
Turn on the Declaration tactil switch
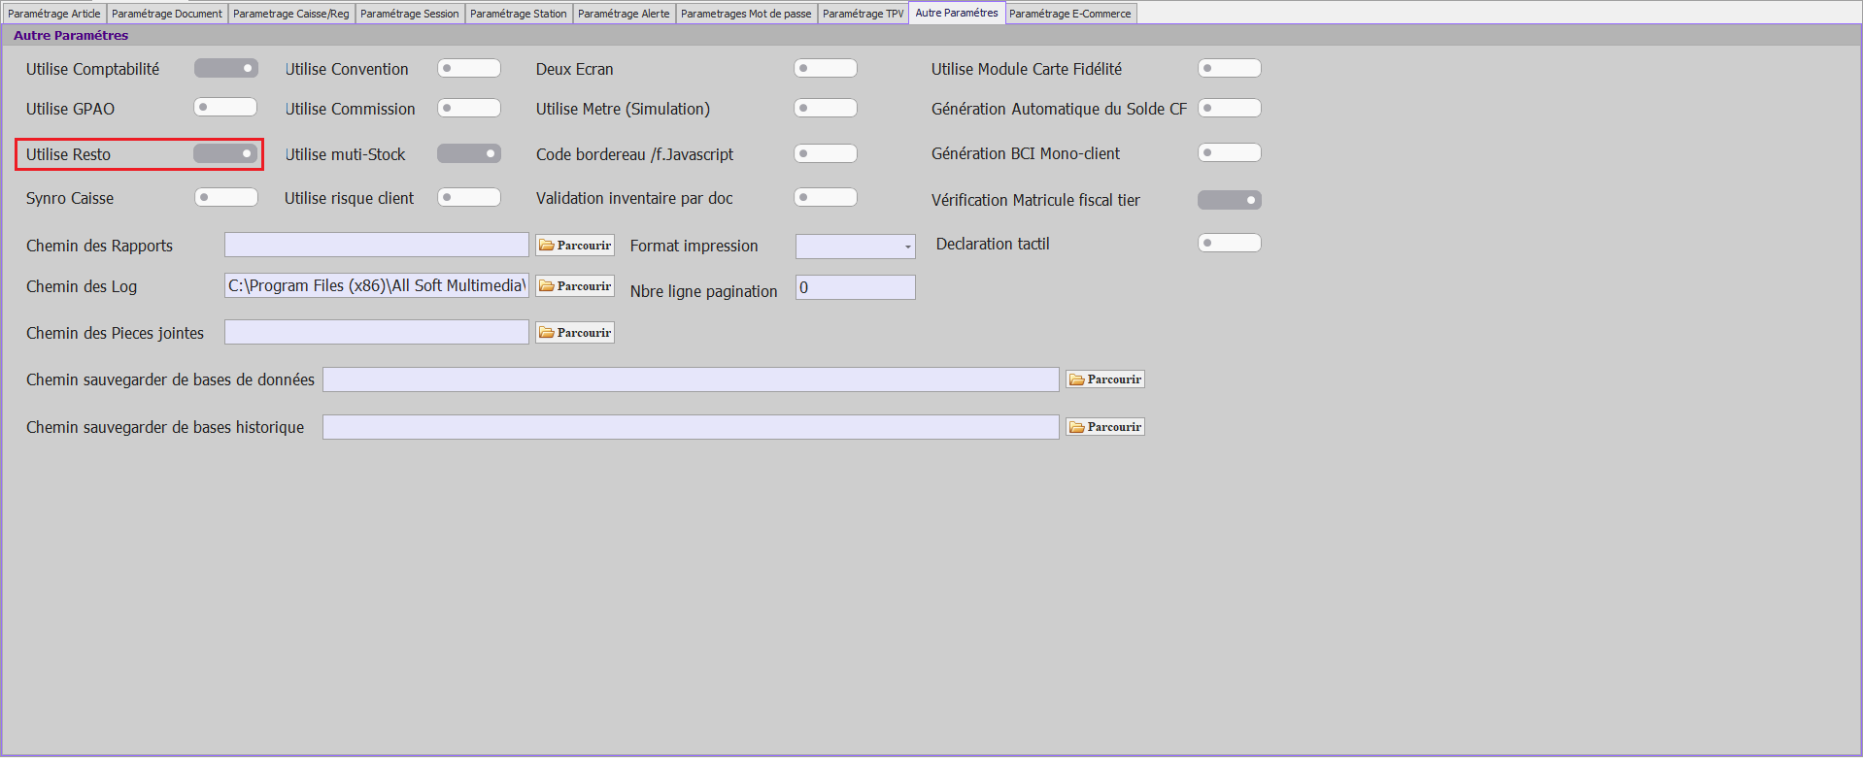click(x=1230, y=243)
